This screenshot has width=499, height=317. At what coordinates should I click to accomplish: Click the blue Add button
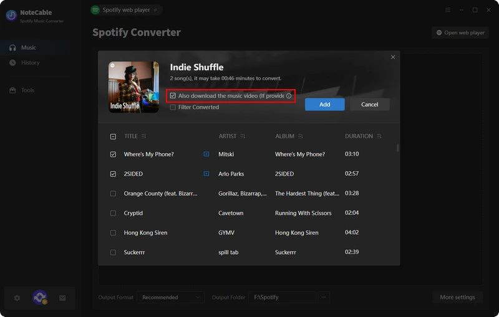click(324, 105)
